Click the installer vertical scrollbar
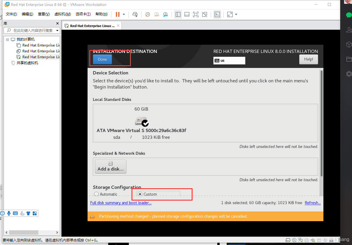Image resolution: width=352 pixels, height=245 pixels. tap(321, 123)
